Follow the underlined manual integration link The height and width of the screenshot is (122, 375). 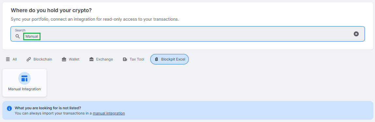point(109,113)
